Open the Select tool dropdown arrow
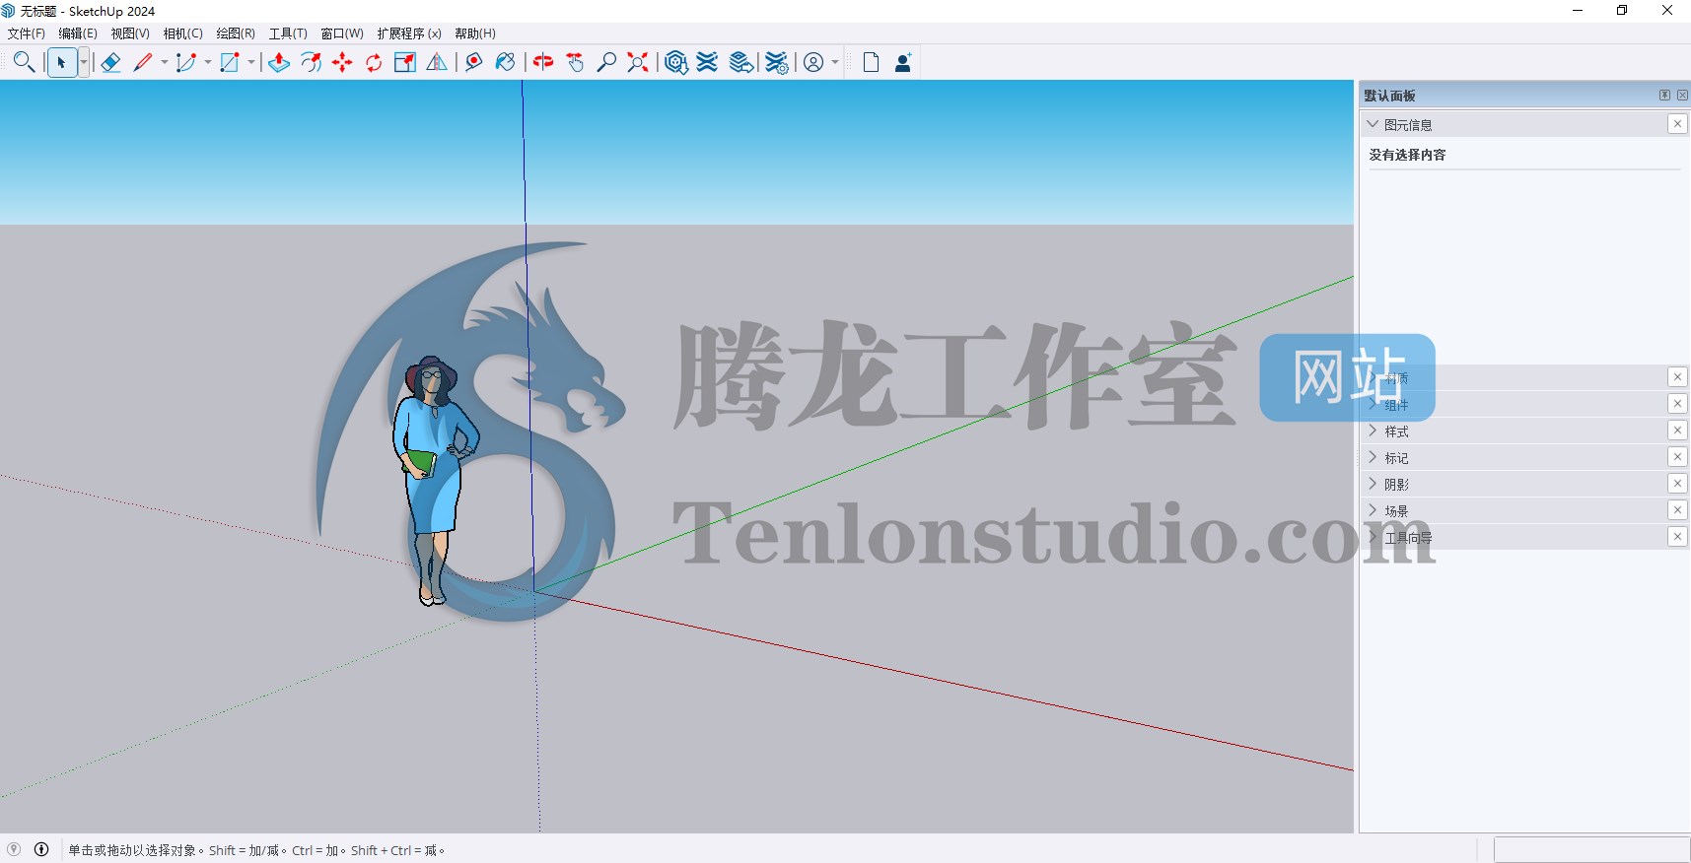This screenshot has height=863, width=1691. click(84, 62)
